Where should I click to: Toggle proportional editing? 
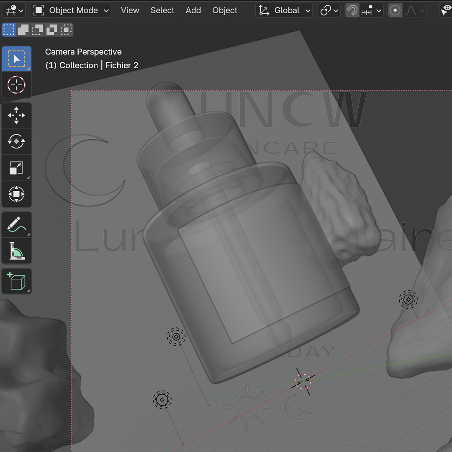click(x=395, y=10)
